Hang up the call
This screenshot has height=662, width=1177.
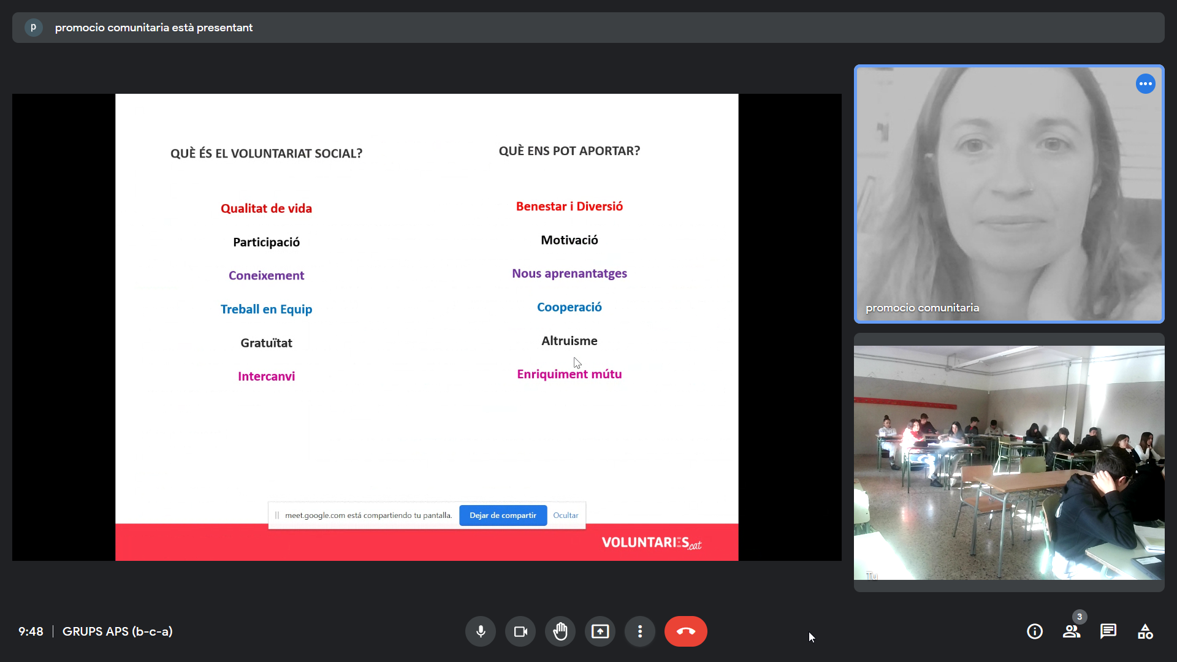pos(685,631)
